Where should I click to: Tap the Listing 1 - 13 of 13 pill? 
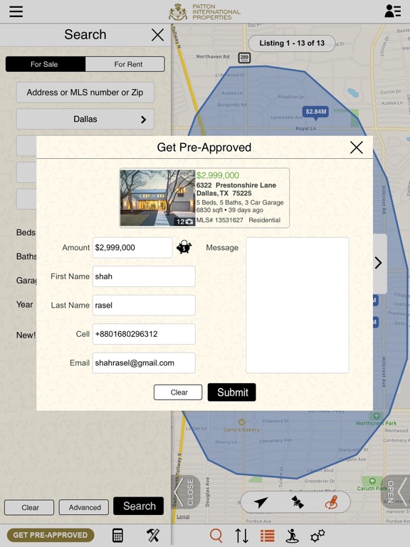[292, 43]
